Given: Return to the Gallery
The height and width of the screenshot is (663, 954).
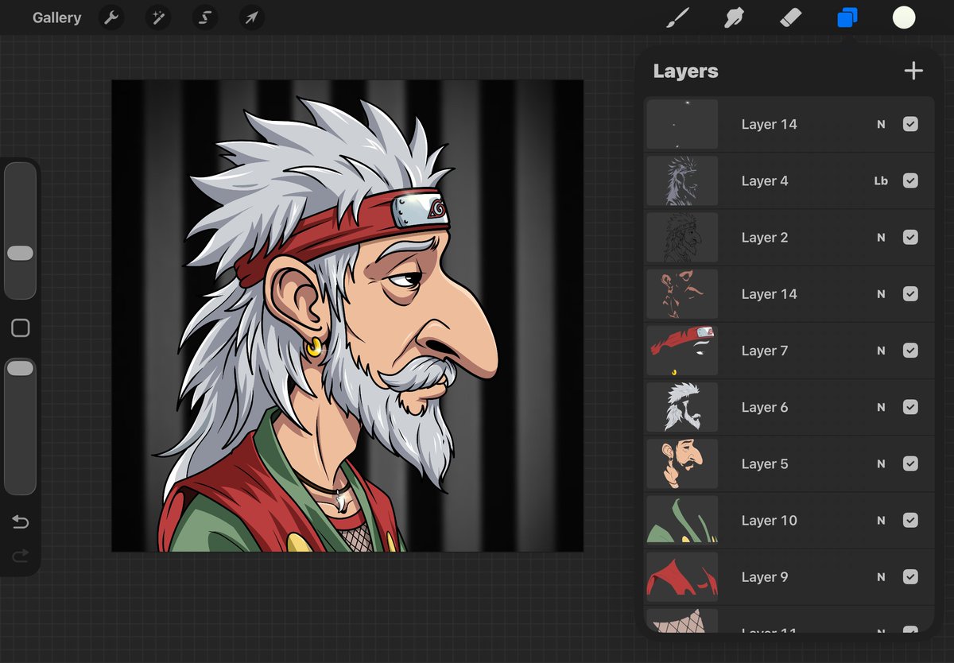Looking at the screenshot, I should [x=56, y=17].
